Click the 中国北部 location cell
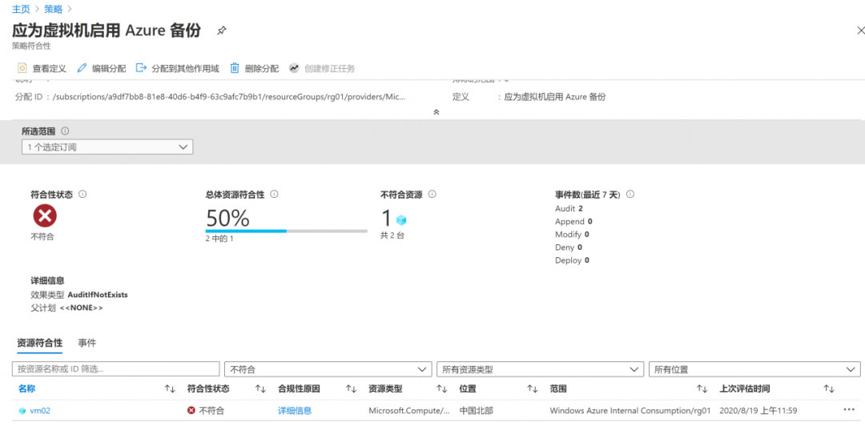 coord(476,411)
